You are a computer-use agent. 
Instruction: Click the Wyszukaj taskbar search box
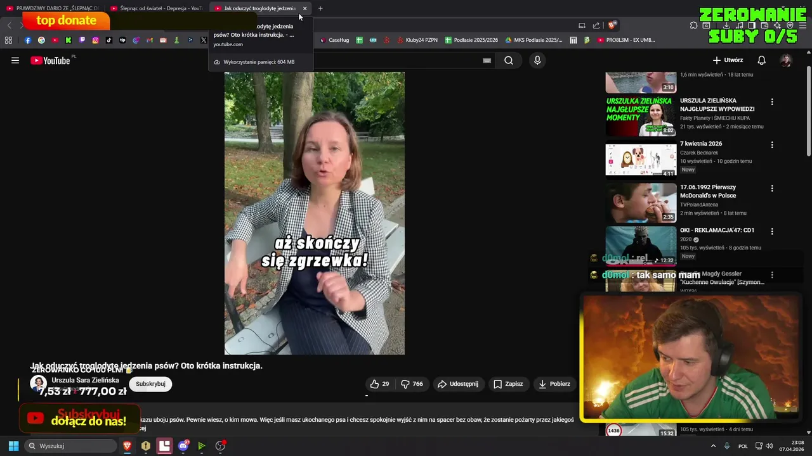click(x=71, y=446)
